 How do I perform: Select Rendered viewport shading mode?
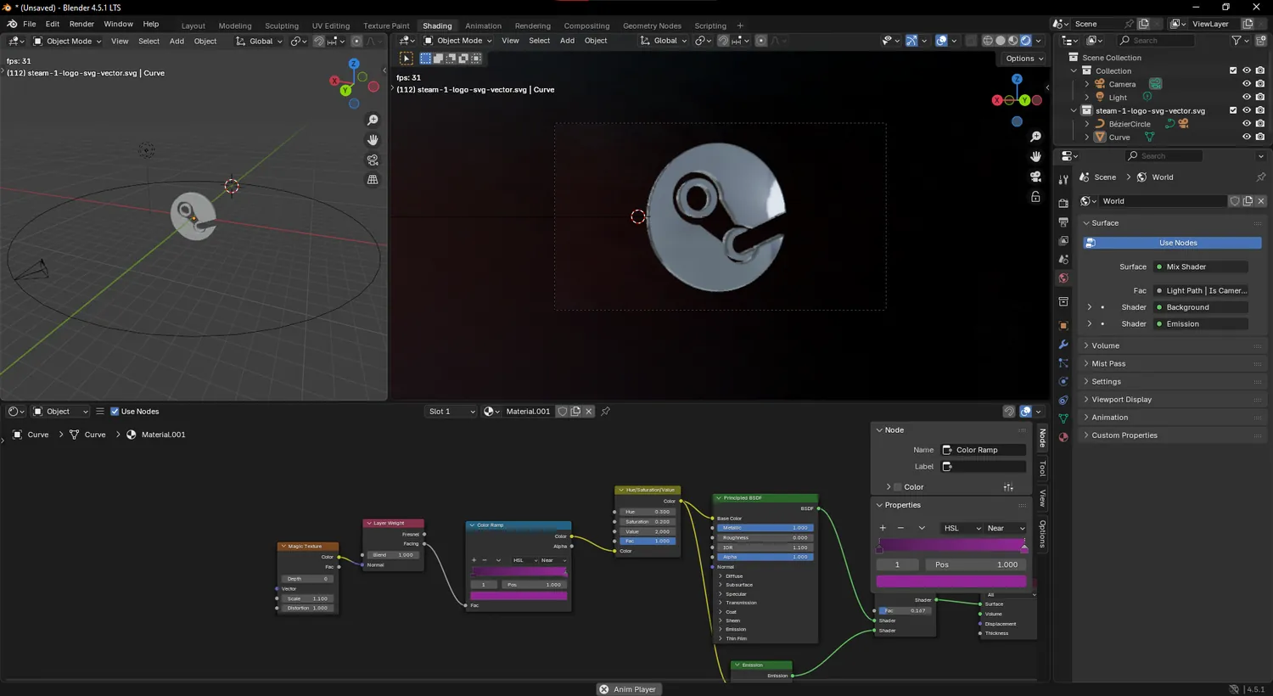click(x=1025, y=41)
